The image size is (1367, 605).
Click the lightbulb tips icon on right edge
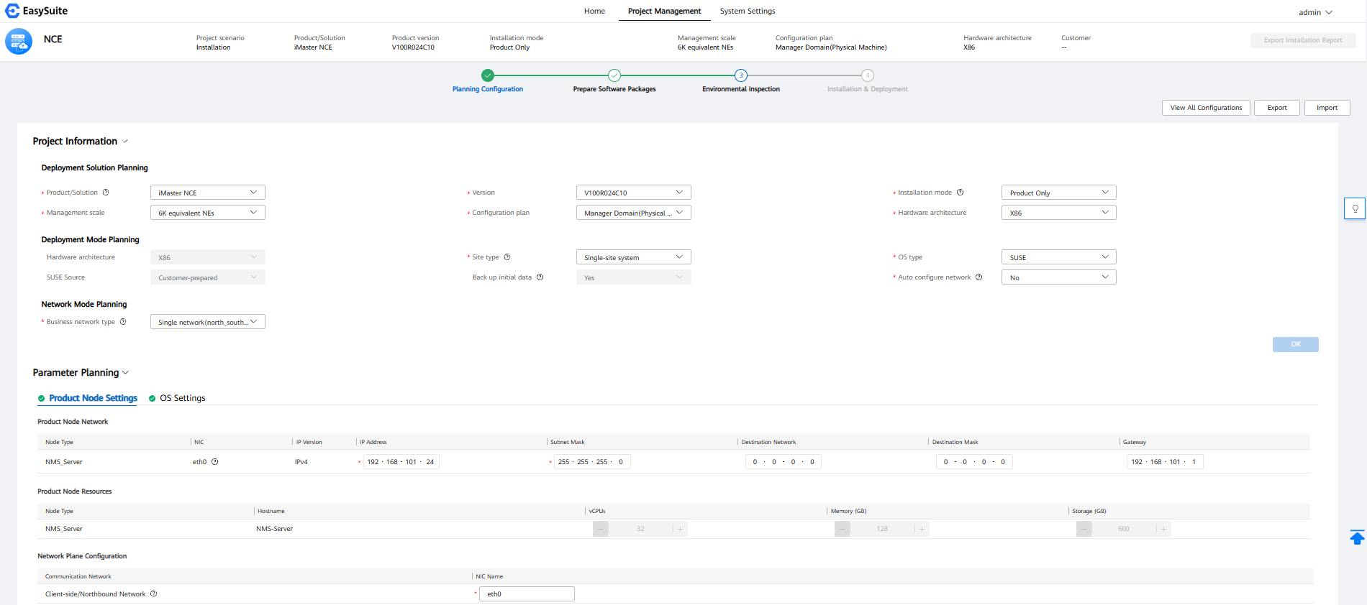1355,208
